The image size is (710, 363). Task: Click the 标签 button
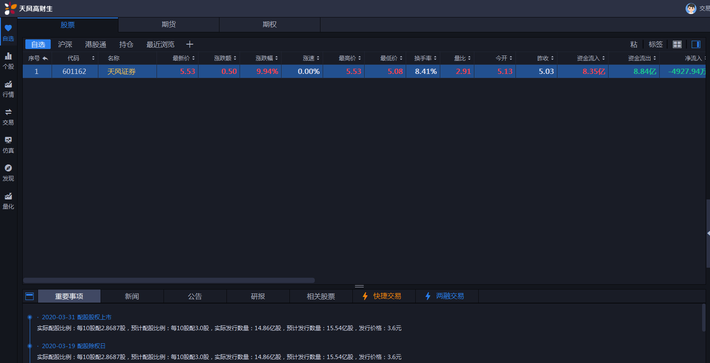[x=656, y=44]
